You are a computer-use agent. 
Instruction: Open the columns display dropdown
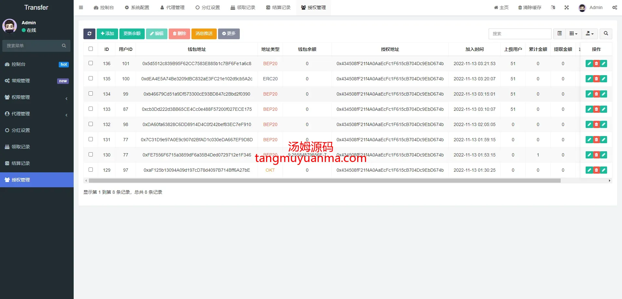(x=573, y=34)
